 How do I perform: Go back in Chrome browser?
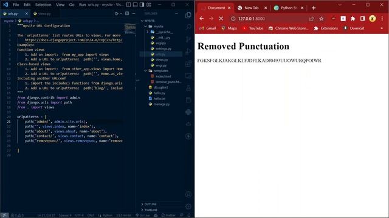coord(201,19)
